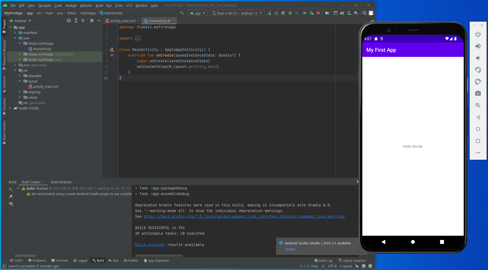488x270 pixels.
Task: Click Sync Project with Gradle Files elephant icon
Action: [342, 13]
